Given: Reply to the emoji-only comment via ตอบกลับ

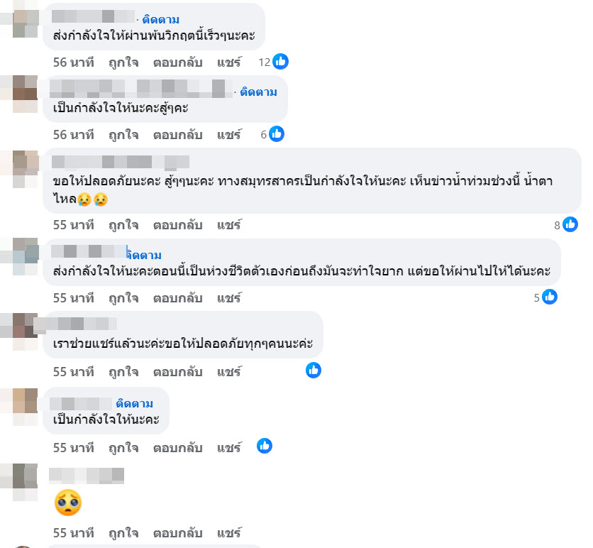Looking at the screenshot, I should (178, 532).
